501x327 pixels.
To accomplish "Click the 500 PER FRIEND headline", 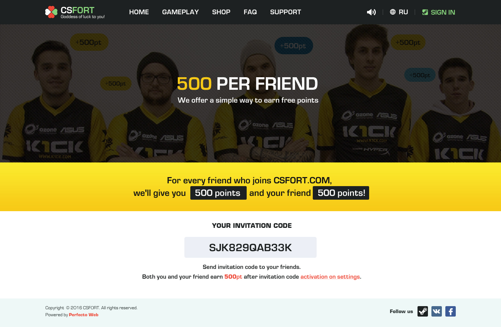I will coord(247,84).
